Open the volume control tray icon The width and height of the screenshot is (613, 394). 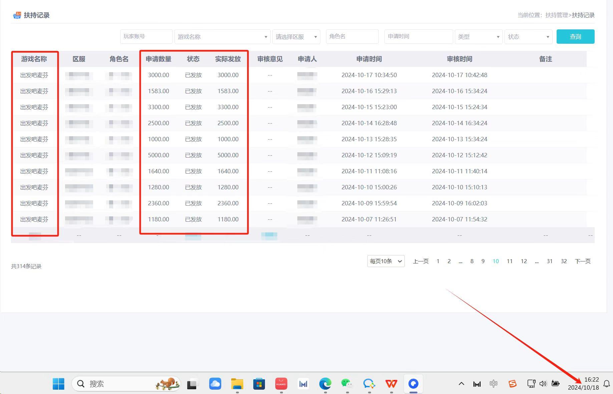[543, 384]
